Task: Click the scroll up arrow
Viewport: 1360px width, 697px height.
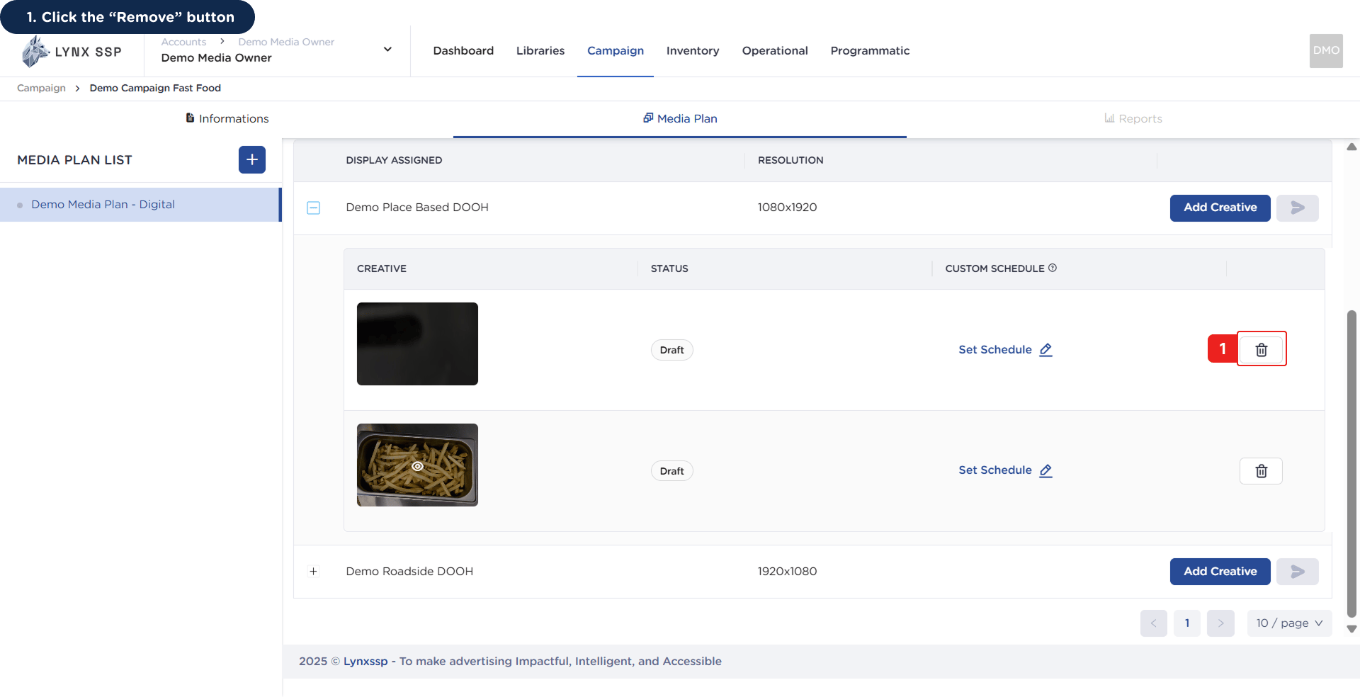Action: pos(1351,147)
